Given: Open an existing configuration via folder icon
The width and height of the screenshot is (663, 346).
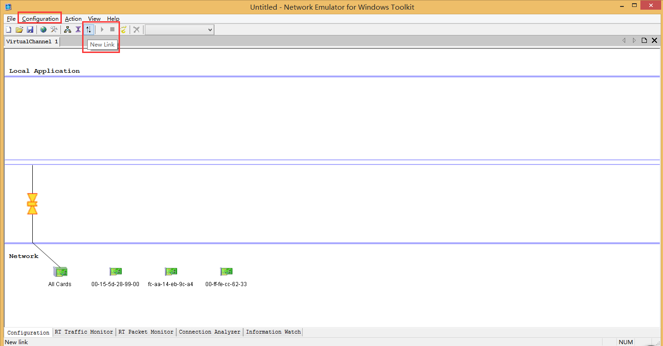Looking at the screenshot, I should [x=19, y=29].
